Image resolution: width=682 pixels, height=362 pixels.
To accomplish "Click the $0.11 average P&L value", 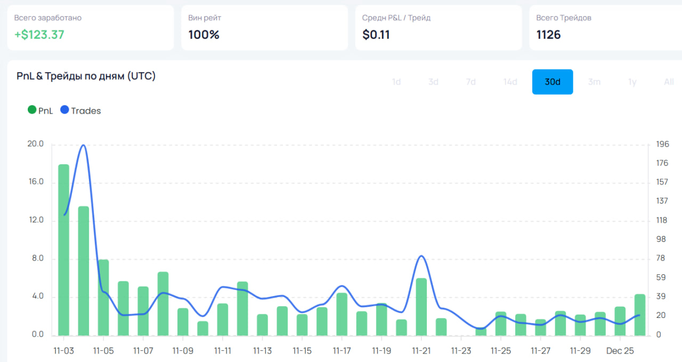I will click(x=376, y=35).
